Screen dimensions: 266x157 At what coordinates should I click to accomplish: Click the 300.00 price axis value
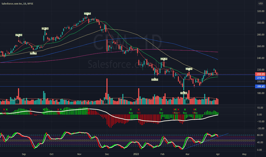pyautogui.click(x=261, y=23)
